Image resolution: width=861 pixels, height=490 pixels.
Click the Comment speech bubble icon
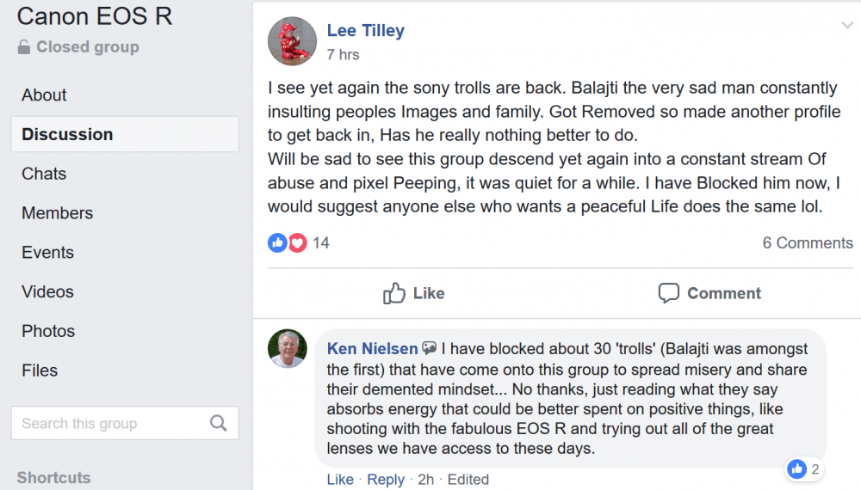coord(669,293)
